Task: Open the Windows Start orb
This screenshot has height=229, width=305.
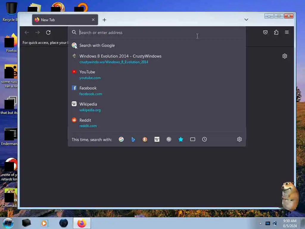Action: [x=8, y=223]
